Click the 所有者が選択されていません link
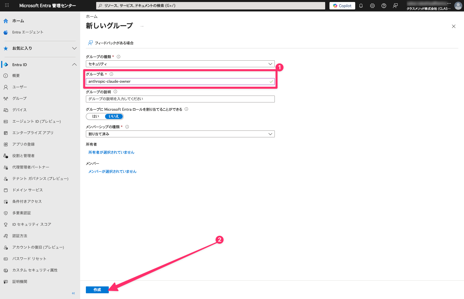This screenshot has width=464, height=299. point(111,153)
